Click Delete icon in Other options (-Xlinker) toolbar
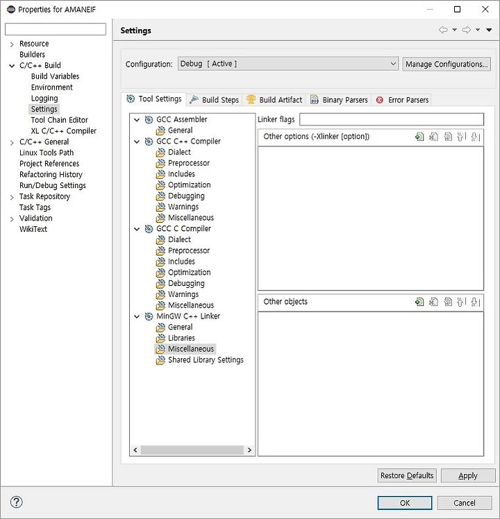 (x=433, y=137)
